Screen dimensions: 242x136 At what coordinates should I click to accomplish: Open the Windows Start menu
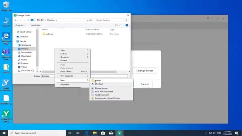click(4, 133)
